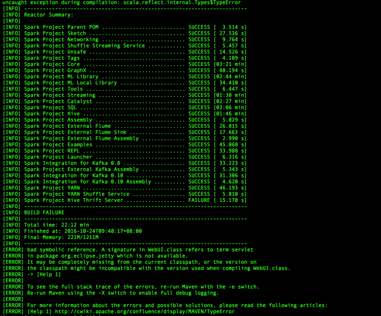Click 'in package org.eclipse.jetty' error line
This screenshot has height=316, width=381.
click(x=95, y=256)
